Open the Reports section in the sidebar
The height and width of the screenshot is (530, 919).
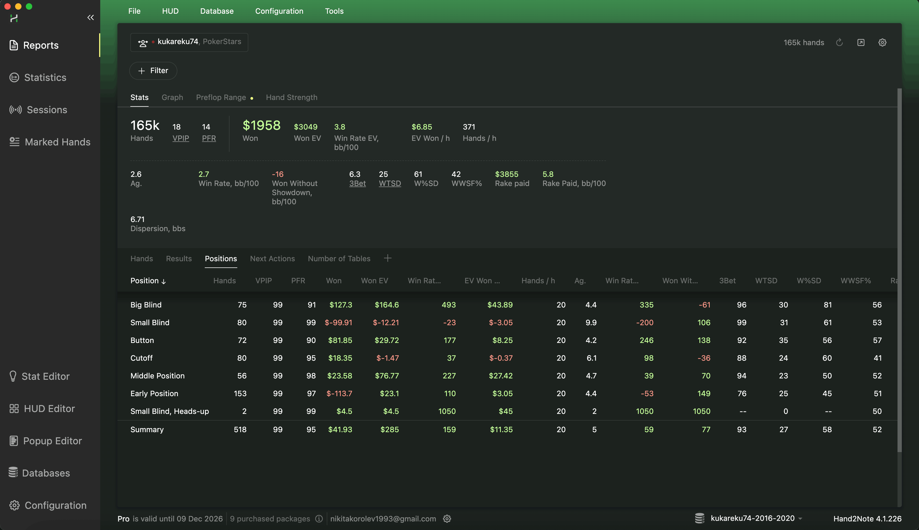pyautogui.click(x=40, y=45)
